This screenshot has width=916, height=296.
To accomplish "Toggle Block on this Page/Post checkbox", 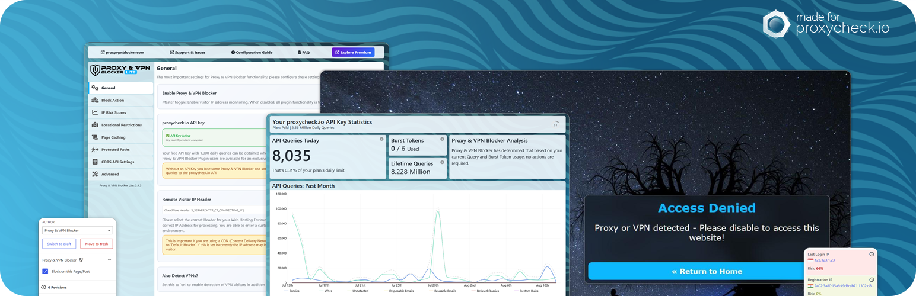I will [46, 271].
